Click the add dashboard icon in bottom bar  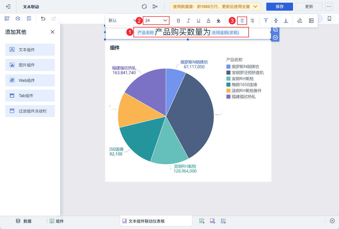click(x=213, y=221)
